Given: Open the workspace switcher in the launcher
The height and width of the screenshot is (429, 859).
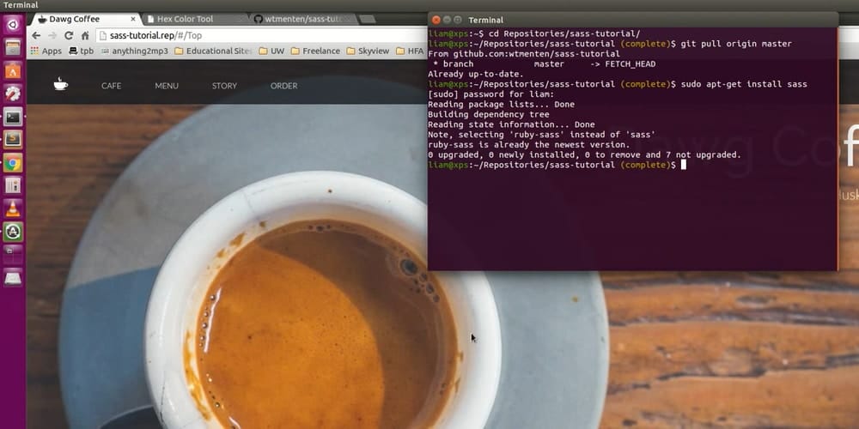Looking at the screenshot, I should point(13,255).
